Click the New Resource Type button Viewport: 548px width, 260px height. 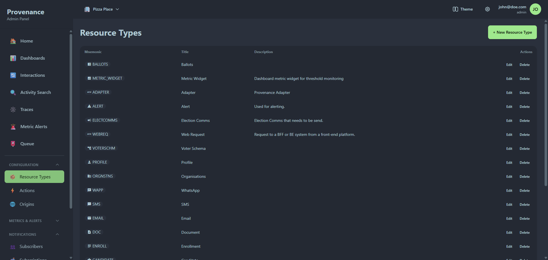[512, 32]
